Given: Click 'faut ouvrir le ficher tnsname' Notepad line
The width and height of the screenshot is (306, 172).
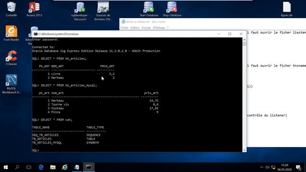Looking at the screenshot, I should [278, 66].
